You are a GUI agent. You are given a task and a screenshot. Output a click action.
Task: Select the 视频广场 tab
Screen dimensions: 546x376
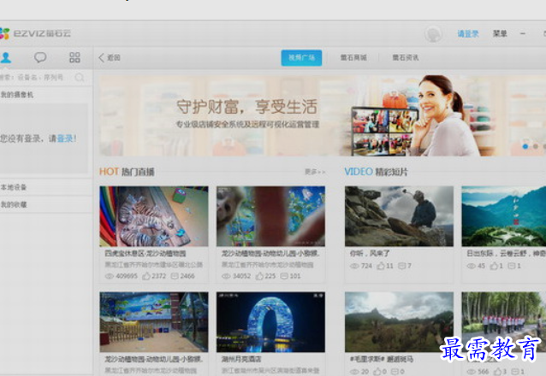tap(301, 58)
